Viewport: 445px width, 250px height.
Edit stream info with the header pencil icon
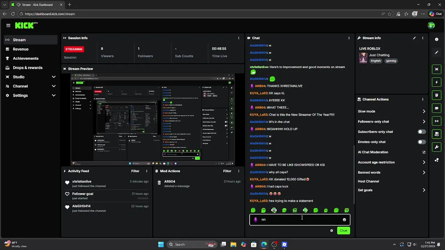tap(414, 38)
